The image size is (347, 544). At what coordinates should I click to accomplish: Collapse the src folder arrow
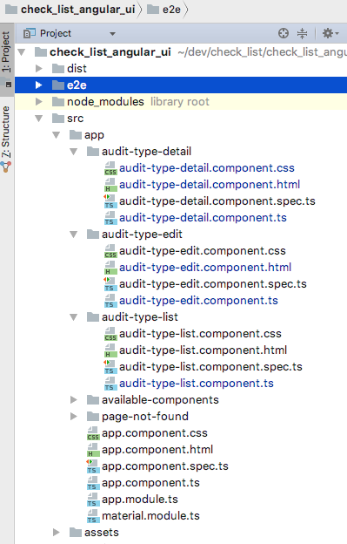(39, 119)
